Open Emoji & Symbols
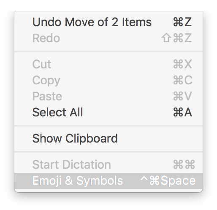 pos(108,181)
